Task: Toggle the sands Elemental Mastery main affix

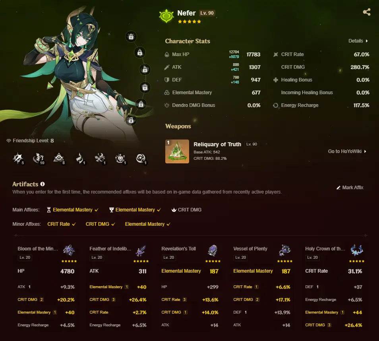Action: point(73,210)
